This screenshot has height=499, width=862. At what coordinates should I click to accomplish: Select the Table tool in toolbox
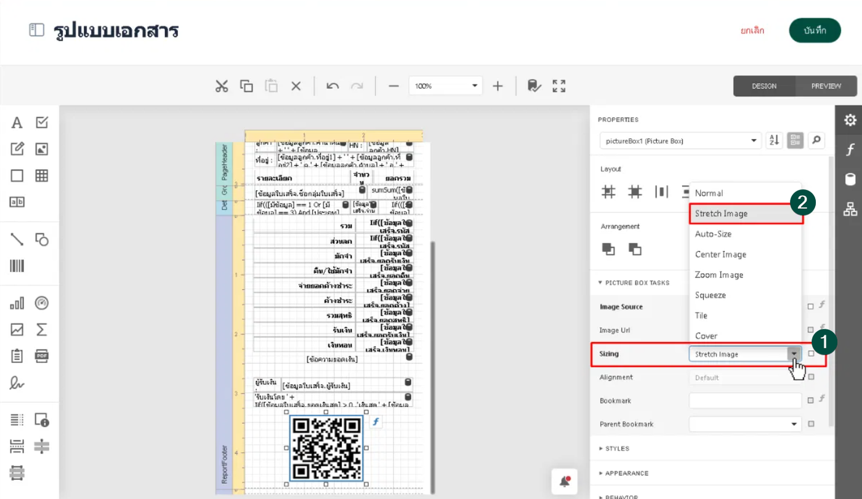coord(41,175)
